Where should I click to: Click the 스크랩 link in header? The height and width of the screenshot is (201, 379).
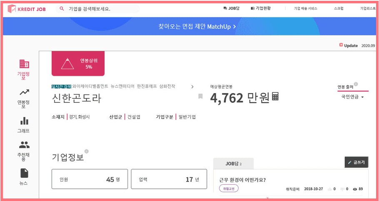point(339,8)
